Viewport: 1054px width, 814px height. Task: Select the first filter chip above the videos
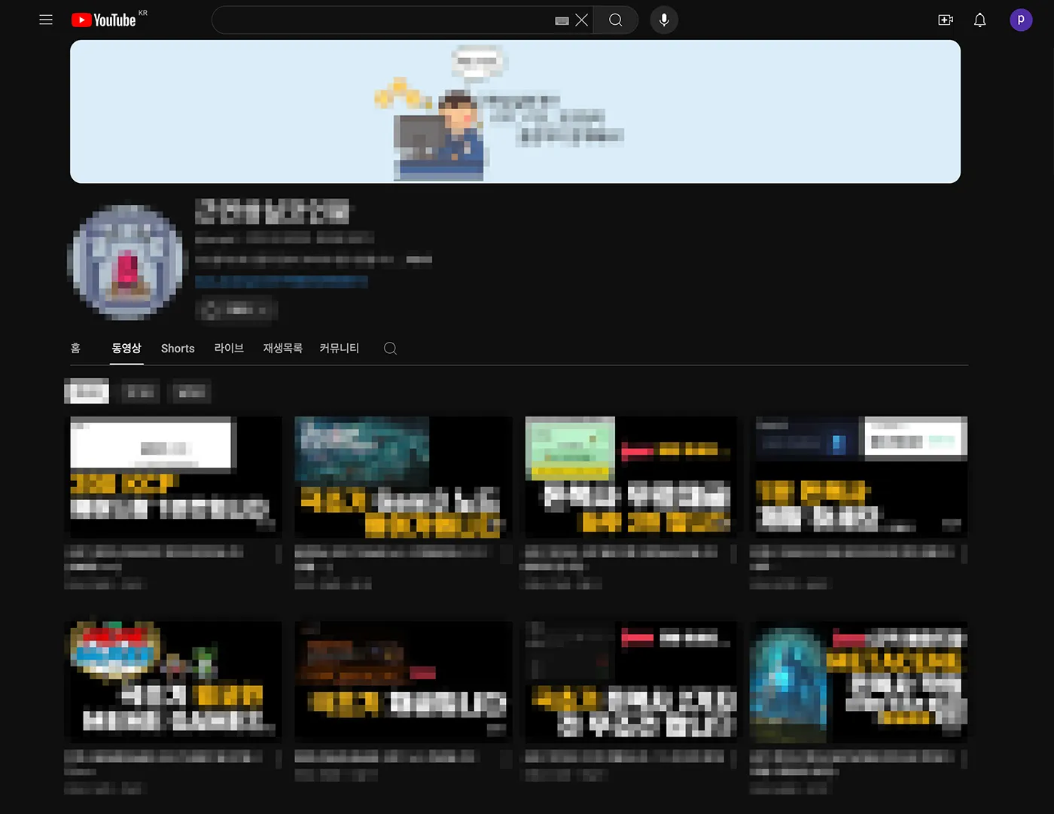[86, 392]
